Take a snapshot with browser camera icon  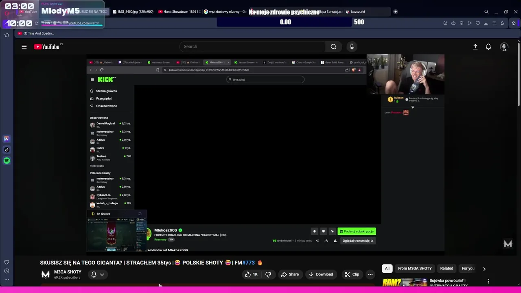[453, 23]
